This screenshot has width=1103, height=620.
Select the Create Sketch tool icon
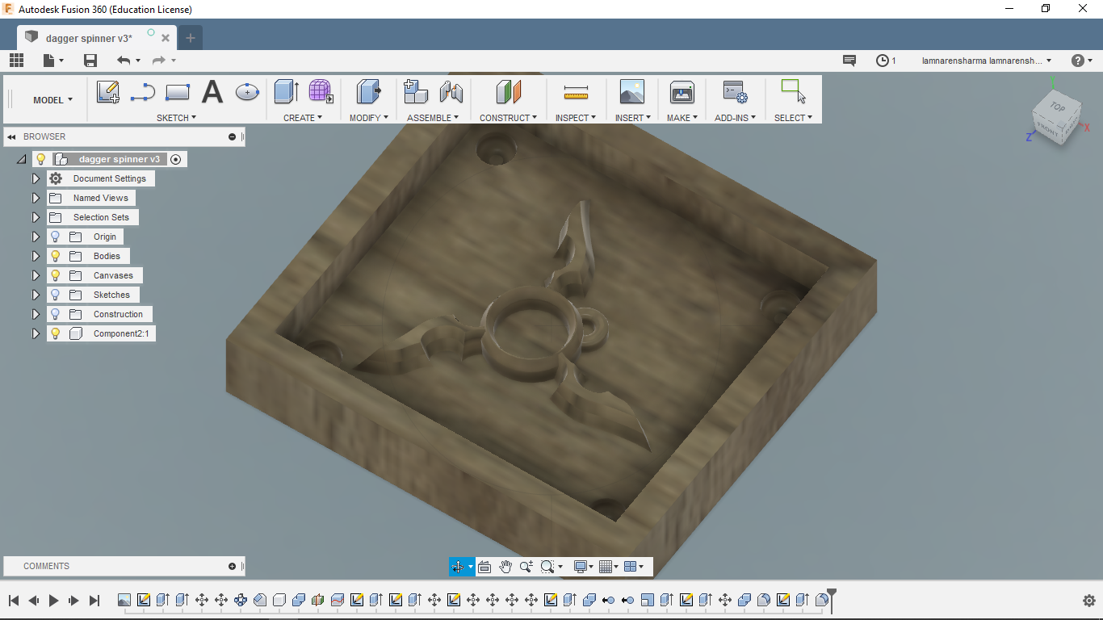tap(108, 92)
